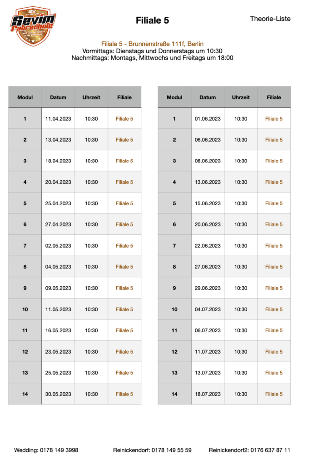Image resolution: width=312 pixels, height=466 pixels.
Task: Select the 'Filiale 5' page title
Action: 152,20
